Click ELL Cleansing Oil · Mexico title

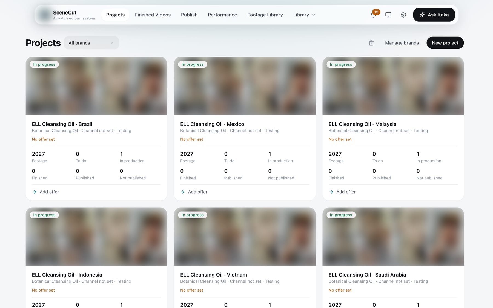click(x=212, y=124)
